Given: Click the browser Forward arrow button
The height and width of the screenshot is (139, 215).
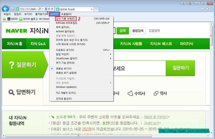Looking at the screenshot, I should click(x=12, y=9).
